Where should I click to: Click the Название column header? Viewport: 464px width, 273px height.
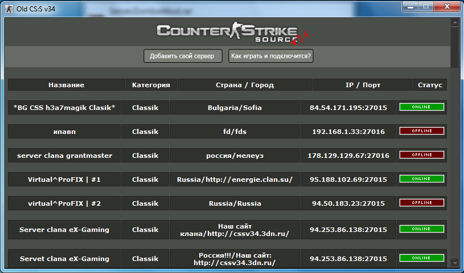click(x=66, y=85)
